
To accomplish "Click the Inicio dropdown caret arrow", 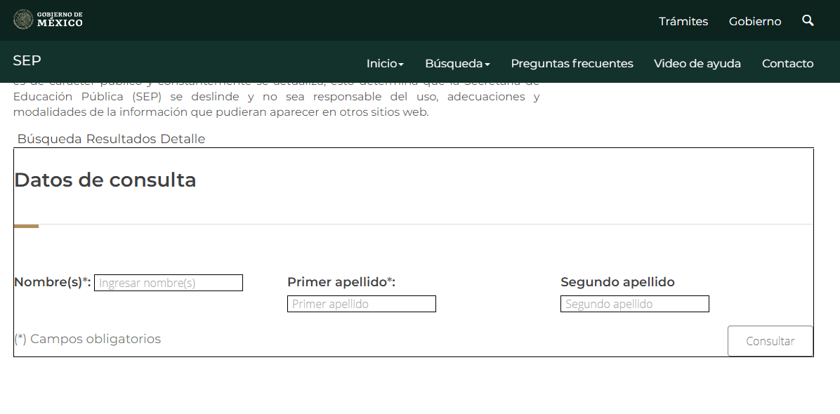I will [401, 65].
